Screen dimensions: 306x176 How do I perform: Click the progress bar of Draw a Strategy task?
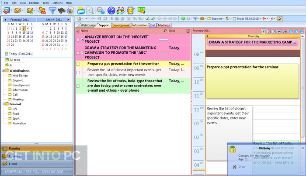[163, 53]
